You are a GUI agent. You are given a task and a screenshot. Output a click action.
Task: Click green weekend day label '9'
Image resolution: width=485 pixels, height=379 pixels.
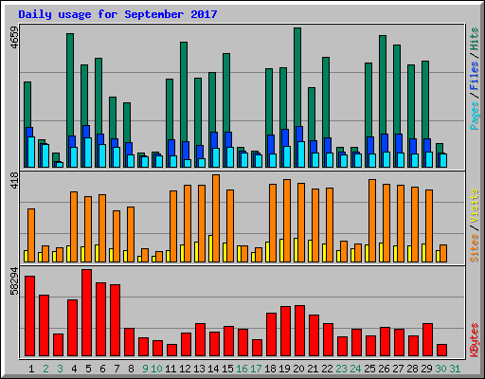[x=145, y=369]
